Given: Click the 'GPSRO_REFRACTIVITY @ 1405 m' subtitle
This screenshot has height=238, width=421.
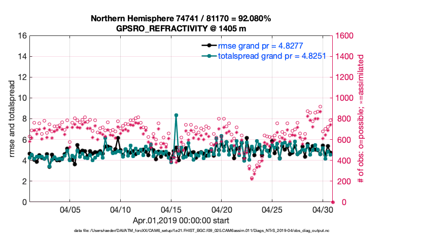Looking at the screenshot, I should pyautogui.click(x=181, y=28).
